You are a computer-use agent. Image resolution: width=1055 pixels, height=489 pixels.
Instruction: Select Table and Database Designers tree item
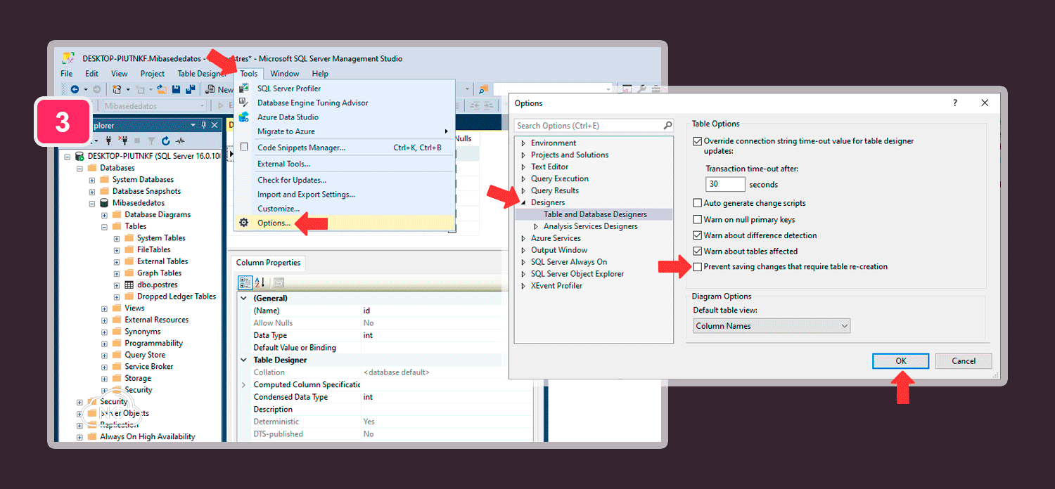pyautogui.click(x=595, y=214)
